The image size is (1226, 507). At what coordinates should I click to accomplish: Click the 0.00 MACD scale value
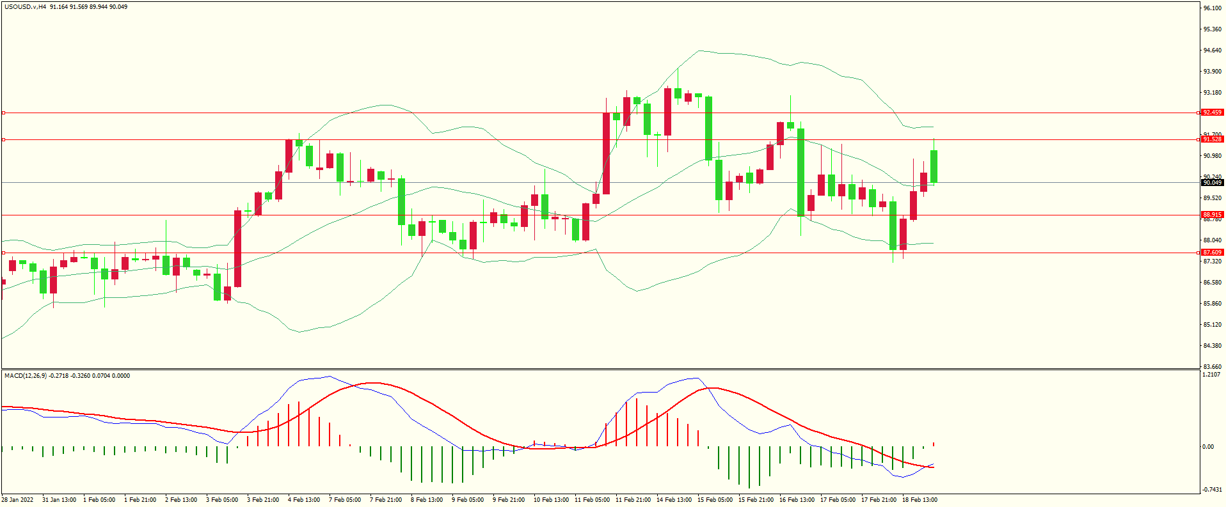1208,447
